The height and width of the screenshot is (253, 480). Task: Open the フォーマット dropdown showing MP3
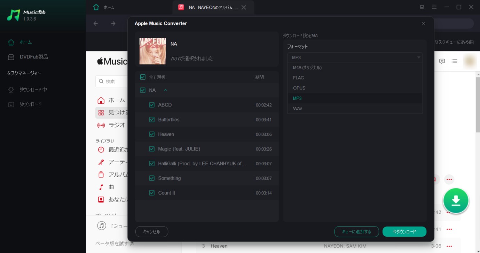coord(355,57)
